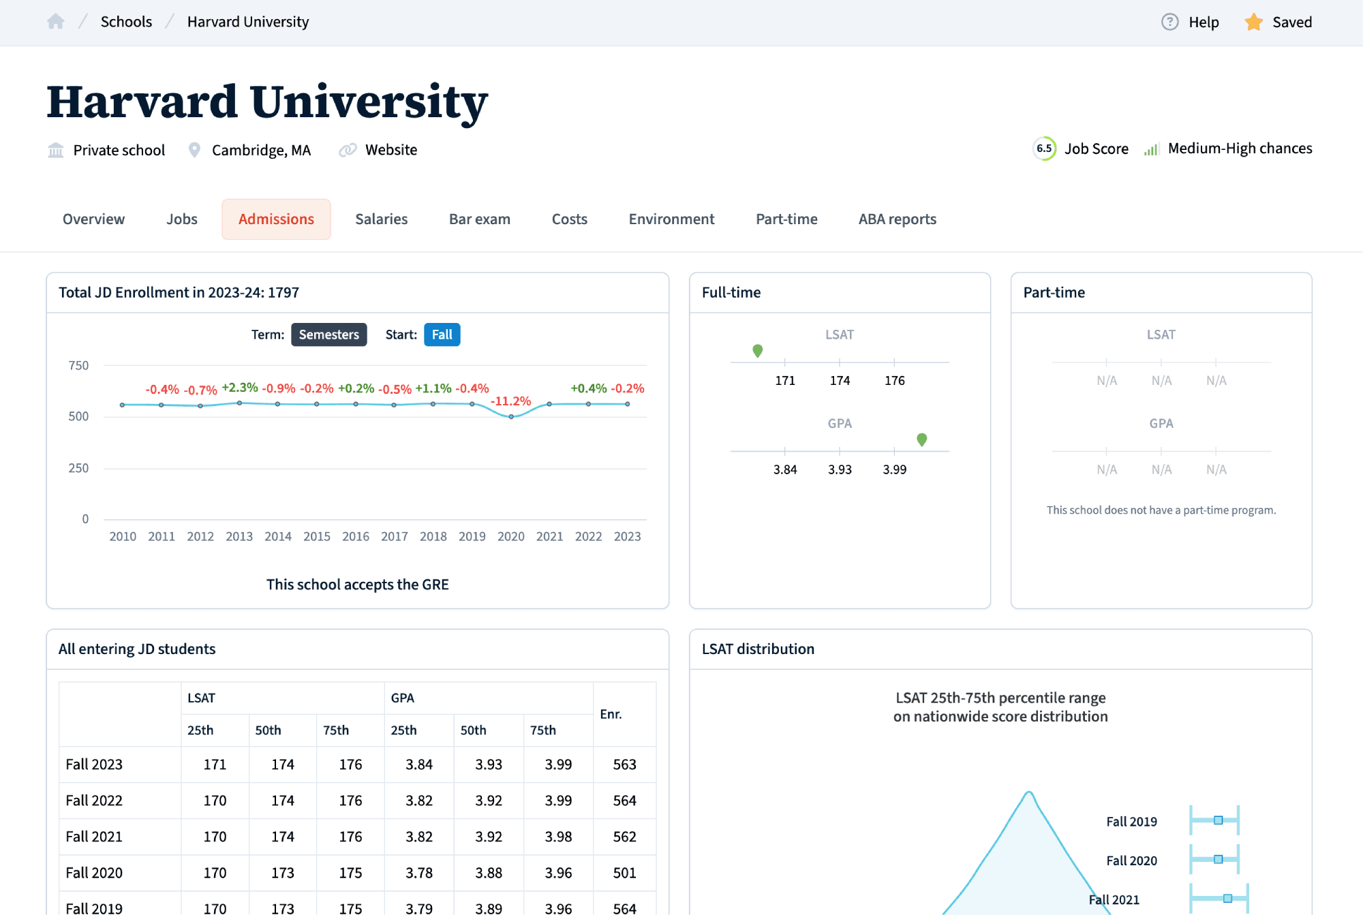Image resolution: width=1363 pixels, height=915 pixels.
Task: Click the -11.2% change label
Action: (x=510, y=401)
